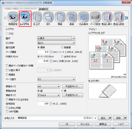Image resolution: width=132 pixels, height=129 pixels.
Task: Select 高精度 imposition quality radio
Action: (x=62, y=47)
